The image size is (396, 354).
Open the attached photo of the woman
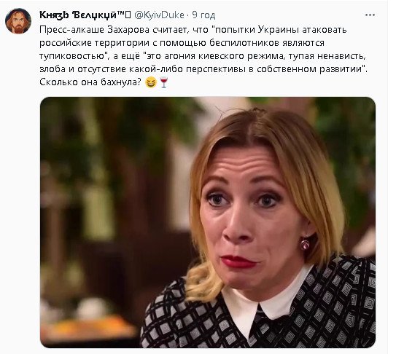(x=208, y=222)
